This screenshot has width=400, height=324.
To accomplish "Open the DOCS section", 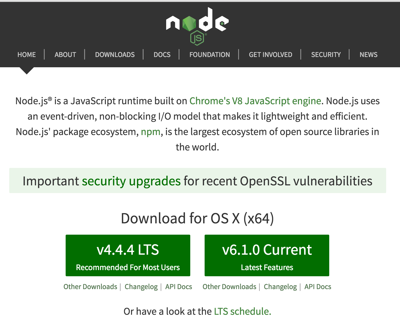I will pyautogui.click(x=162, y=54).
